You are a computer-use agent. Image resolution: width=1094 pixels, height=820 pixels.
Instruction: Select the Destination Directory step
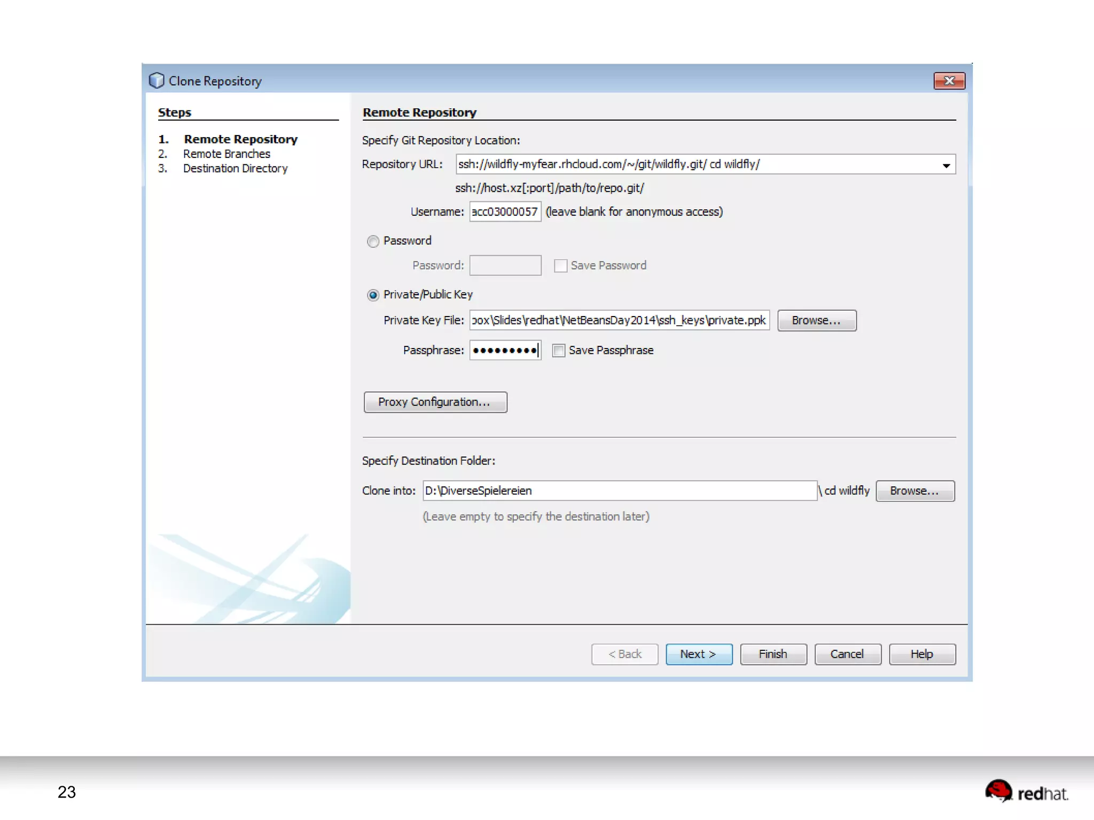tap(235, 169)
